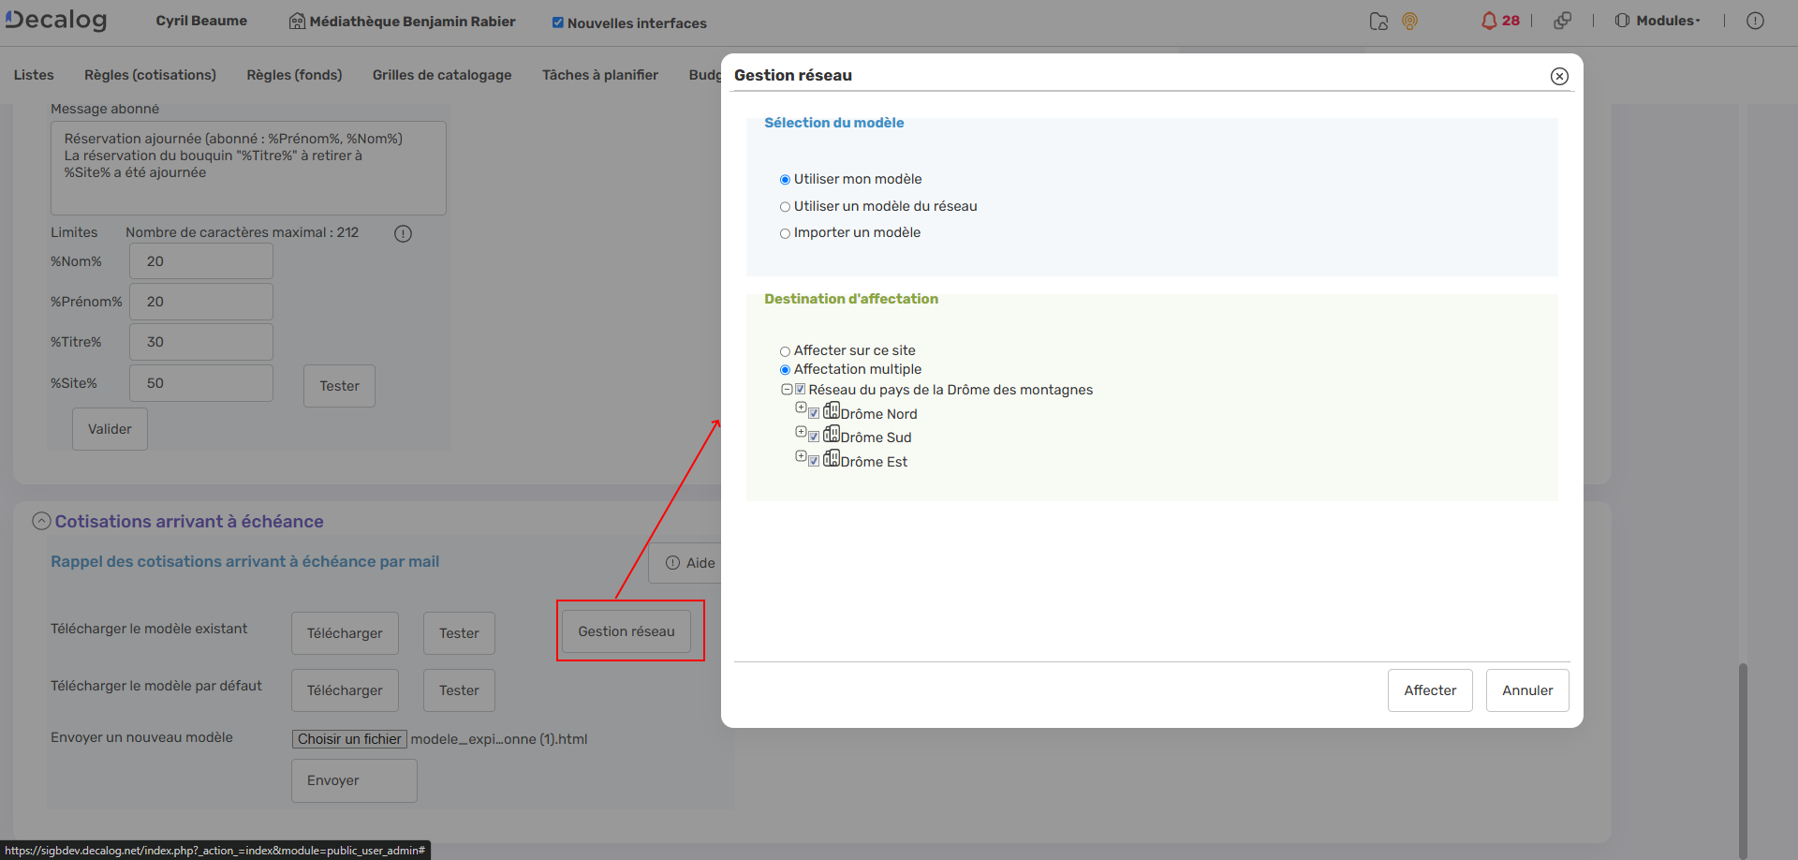Click the library icon beside Médiathèque Benjamin Rabier
The width and height of the screenshot is (1798, 860).
297,22
